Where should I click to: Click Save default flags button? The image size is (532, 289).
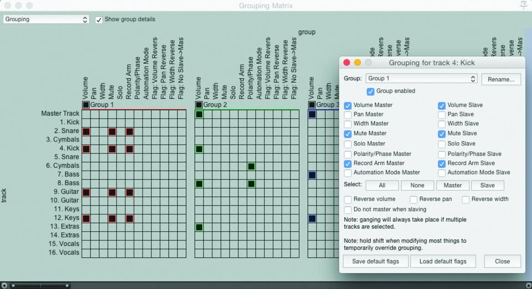click(376, 261)
